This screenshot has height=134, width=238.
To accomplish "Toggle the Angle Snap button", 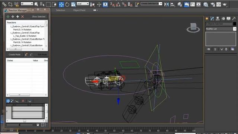I will click(118, 4).
